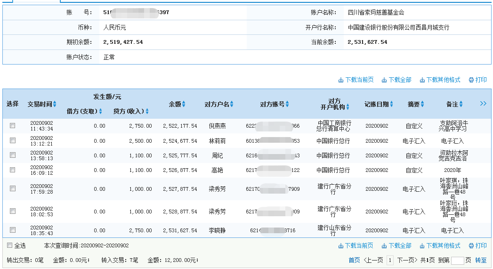Click bottom 下载全部 link
Image resolution: width=493 pixels, height=269 pixels.
coord(396,246)
